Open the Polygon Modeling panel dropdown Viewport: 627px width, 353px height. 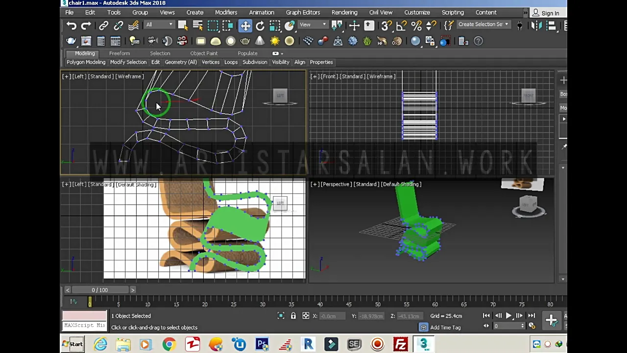[x=86, y=62]
